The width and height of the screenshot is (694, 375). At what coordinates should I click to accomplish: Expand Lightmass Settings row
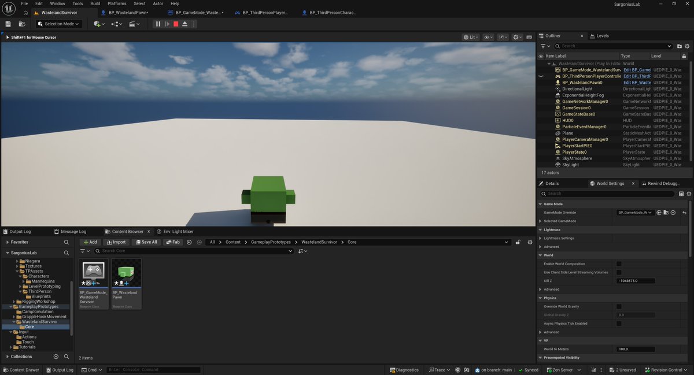pyautogui.click(x=541, y=238)
